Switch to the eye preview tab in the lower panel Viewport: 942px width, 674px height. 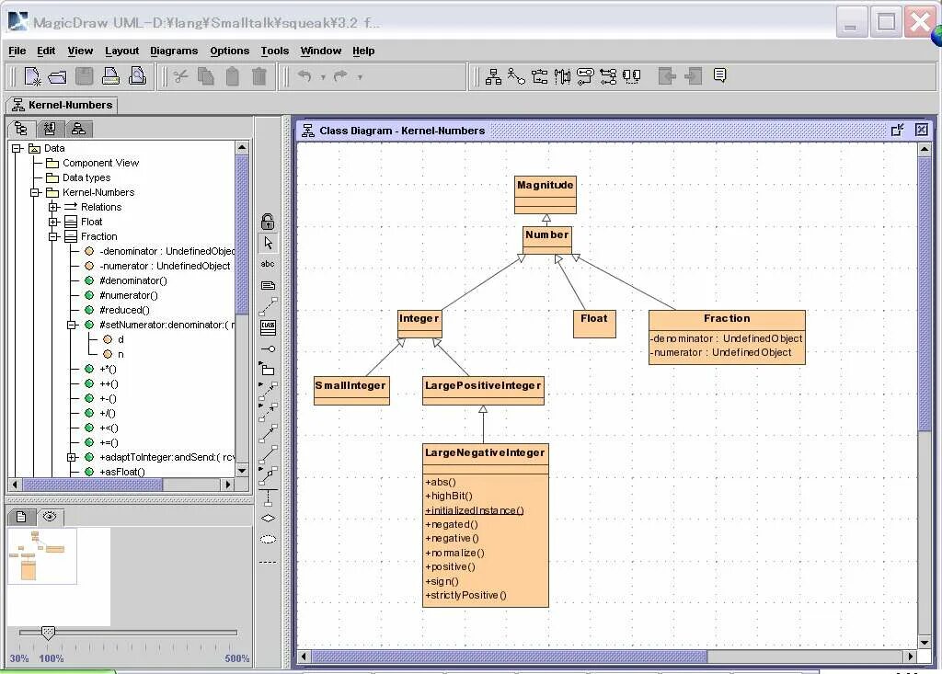[x=50, y=517]
